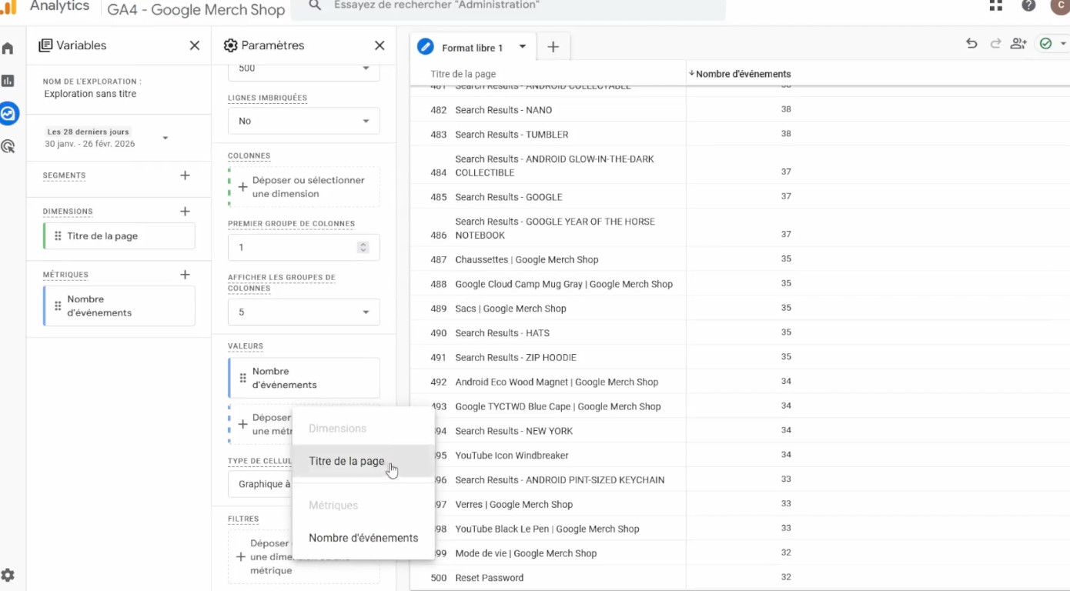1070x591 pixels.
Task: Select Nombre d'événements in popup menu
Action: (363, 538)
